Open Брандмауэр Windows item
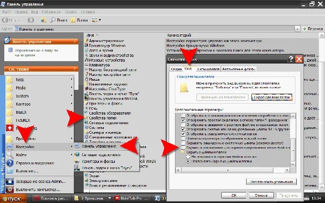Viewport: 325px width, 203px height. [x=107, y=45]
